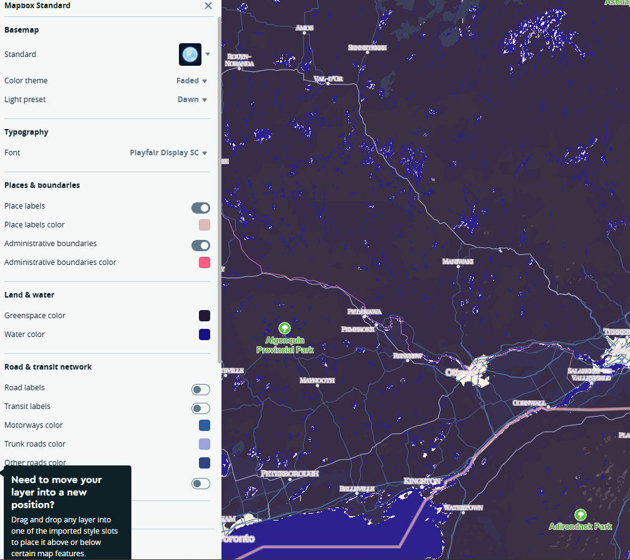630x560 pixels.
Task: Select the Motorways color swatch
Action: [x=205, y=425]
